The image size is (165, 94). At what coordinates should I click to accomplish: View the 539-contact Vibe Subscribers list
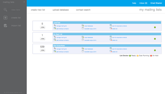[43, 50]
